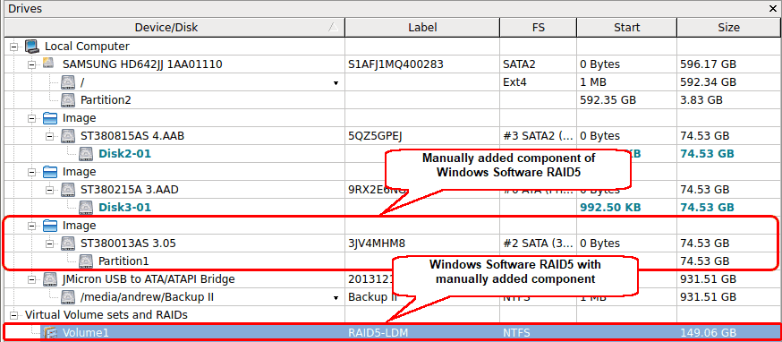Sort by the FS column header
This screenshot has height=342, width=782.
538,28
